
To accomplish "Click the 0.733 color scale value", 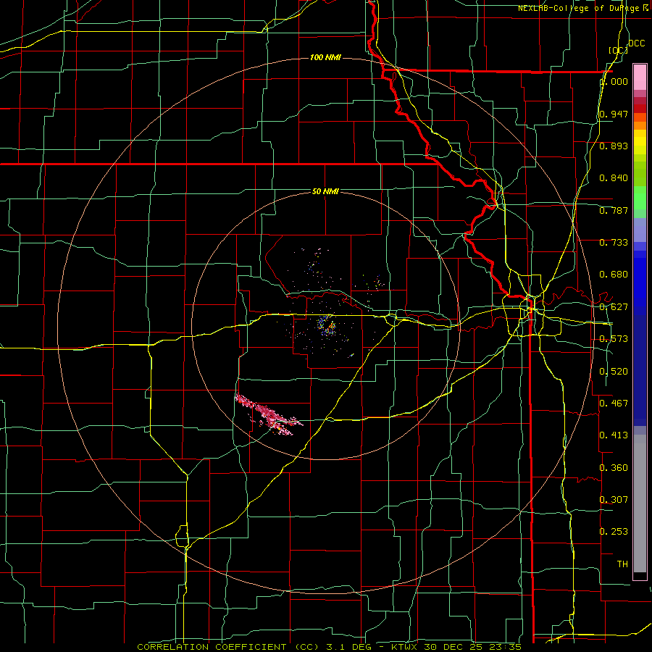I will click(x=614, y=243).
